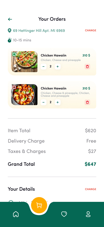Change the delivery address
104x227 pixels.
click(x=90, y=30)
